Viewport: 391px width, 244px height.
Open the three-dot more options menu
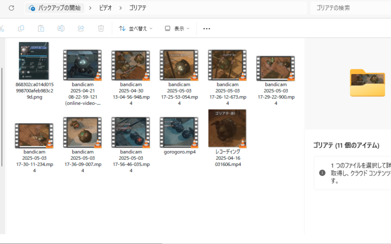pos(207,29)
